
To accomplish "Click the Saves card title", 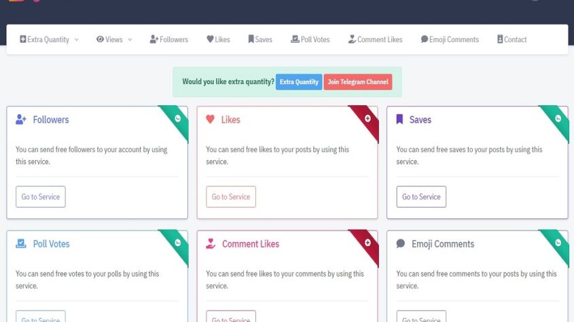I will coord(420,119).
